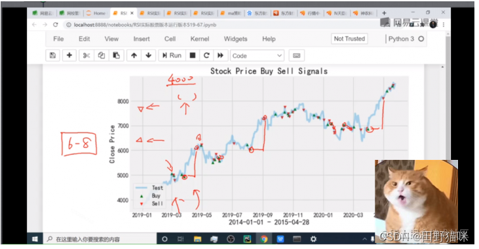The height and width of the screenshot is (249, 479).
Task: Click the Python 3 kernel name
Action: (x=401, y=39)
